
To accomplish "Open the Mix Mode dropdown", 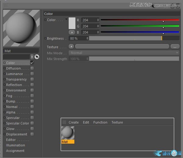I will pyautogui.click(x=124, y=53).
